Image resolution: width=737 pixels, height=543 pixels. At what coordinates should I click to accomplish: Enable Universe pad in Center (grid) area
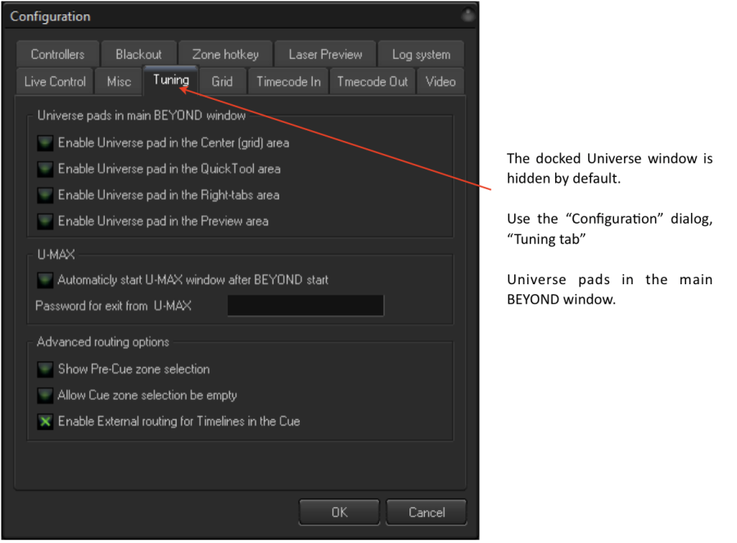pyautogui.click(x=45, y=143)
